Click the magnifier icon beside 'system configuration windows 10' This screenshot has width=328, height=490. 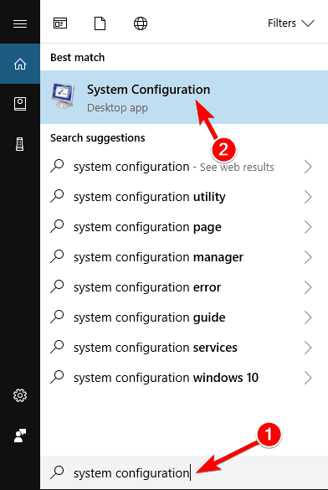[x=57, y=377]
